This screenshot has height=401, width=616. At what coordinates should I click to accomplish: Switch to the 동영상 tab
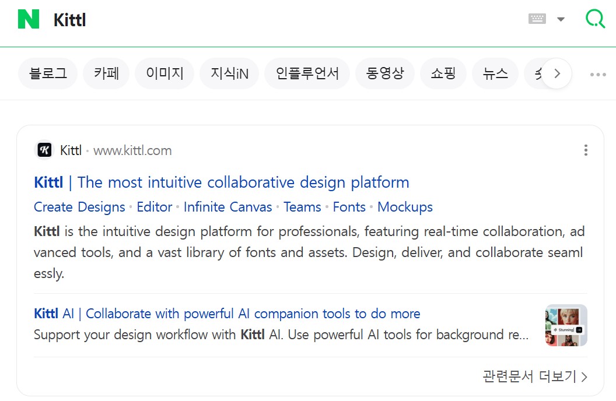coord(385,73)
